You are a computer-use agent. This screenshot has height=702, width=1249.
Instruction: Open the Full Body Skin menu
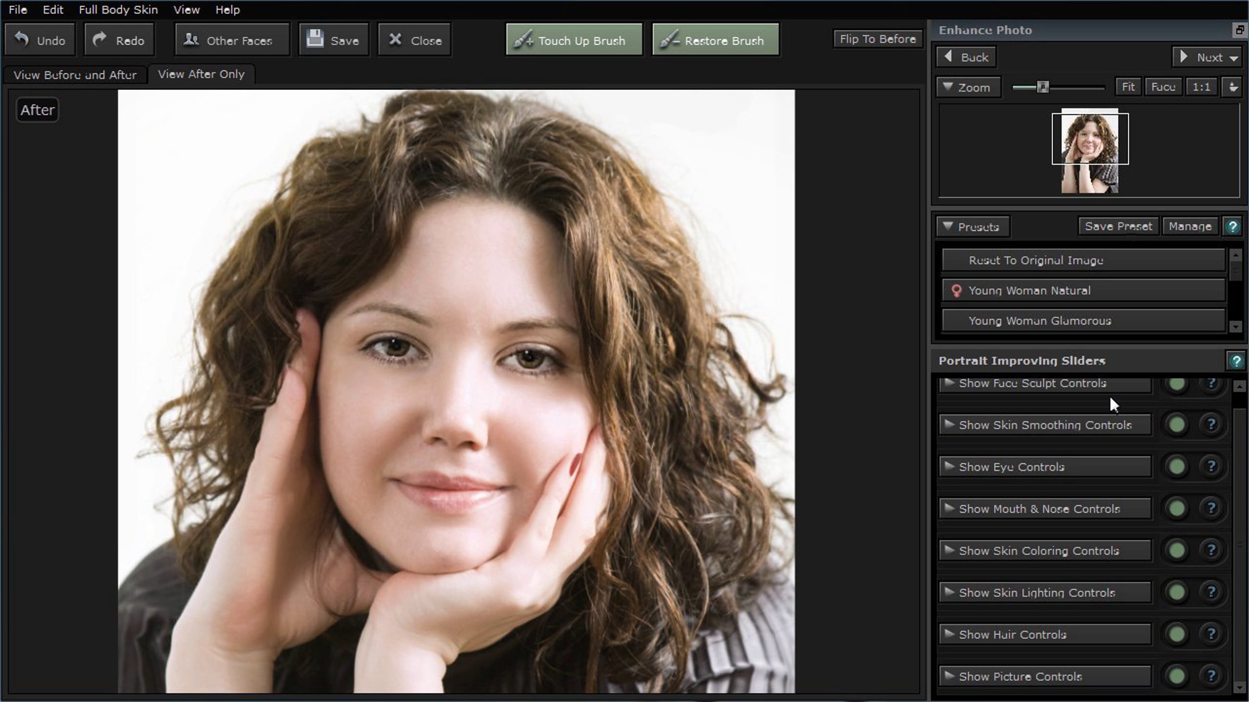[x=118, y=9]
